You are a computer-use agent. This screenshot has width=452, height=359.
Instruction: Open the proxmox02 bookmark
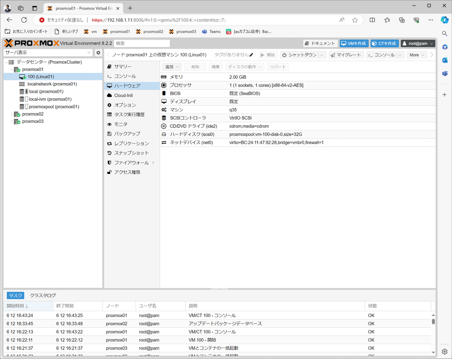[x=150, y=32]
